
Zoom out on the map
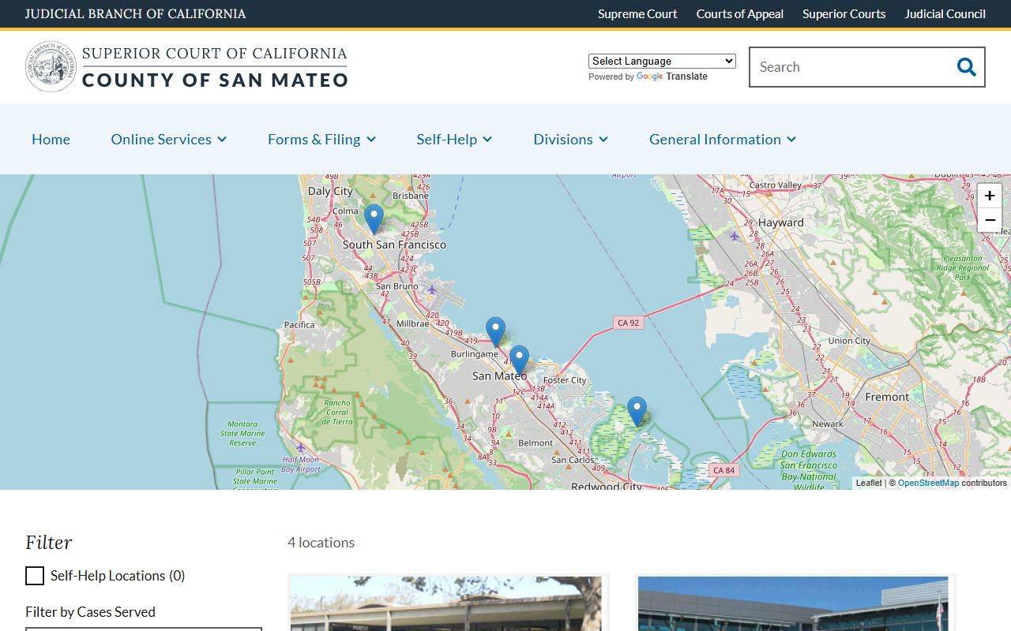990,220
